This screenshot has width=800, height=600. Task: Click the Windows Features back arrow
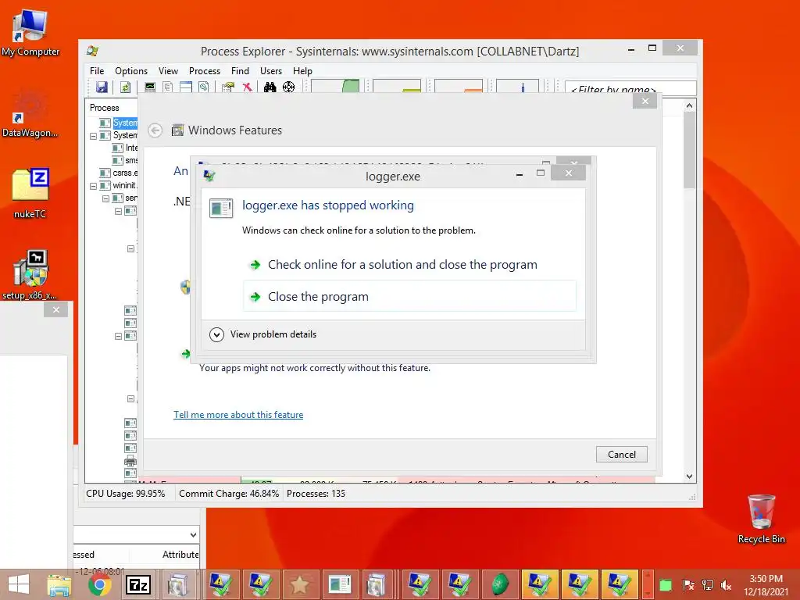point(155,130)
